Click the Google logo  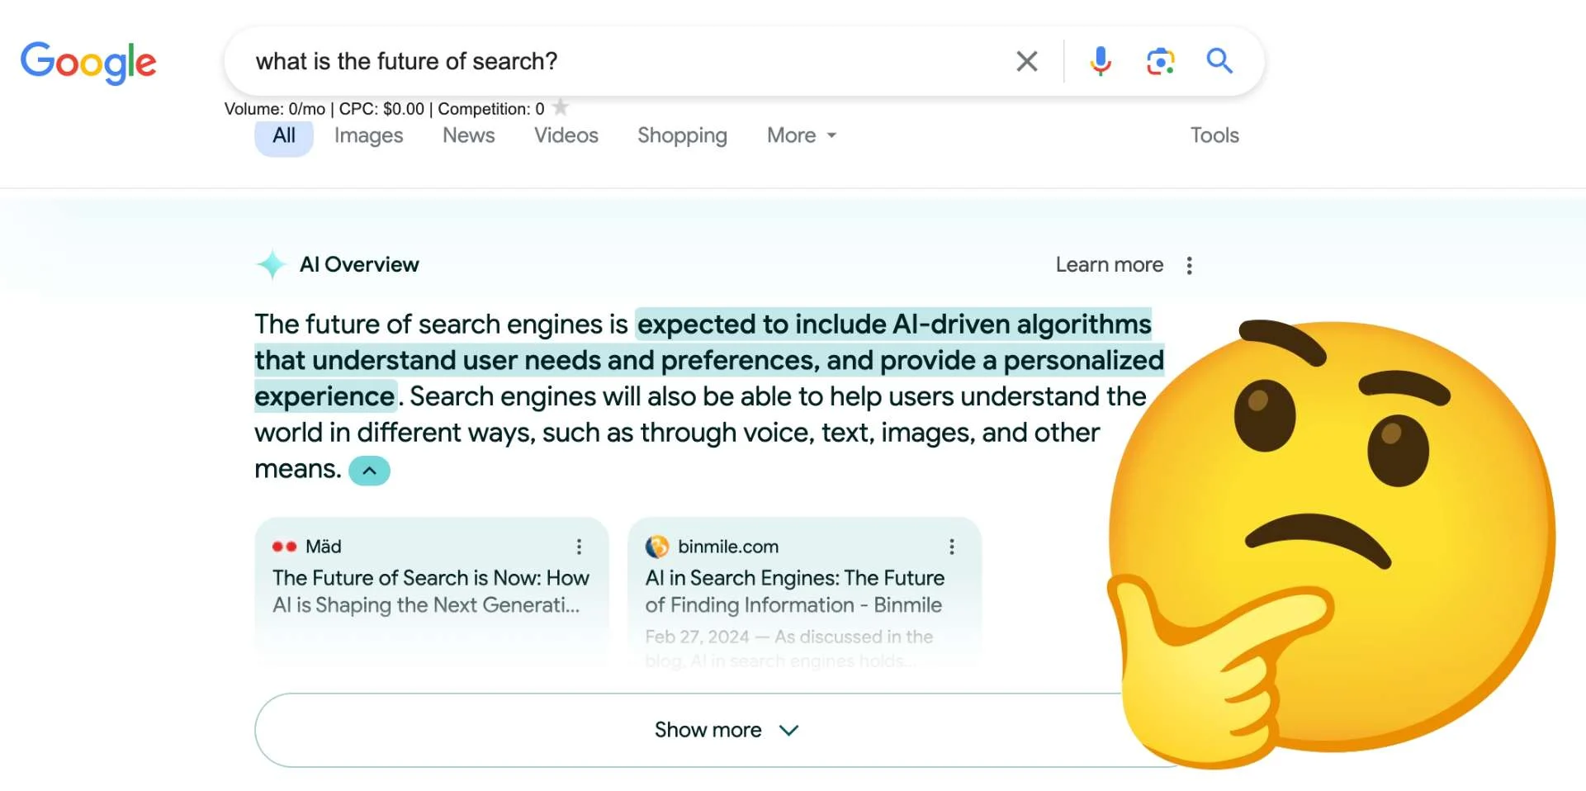point(88,62)
